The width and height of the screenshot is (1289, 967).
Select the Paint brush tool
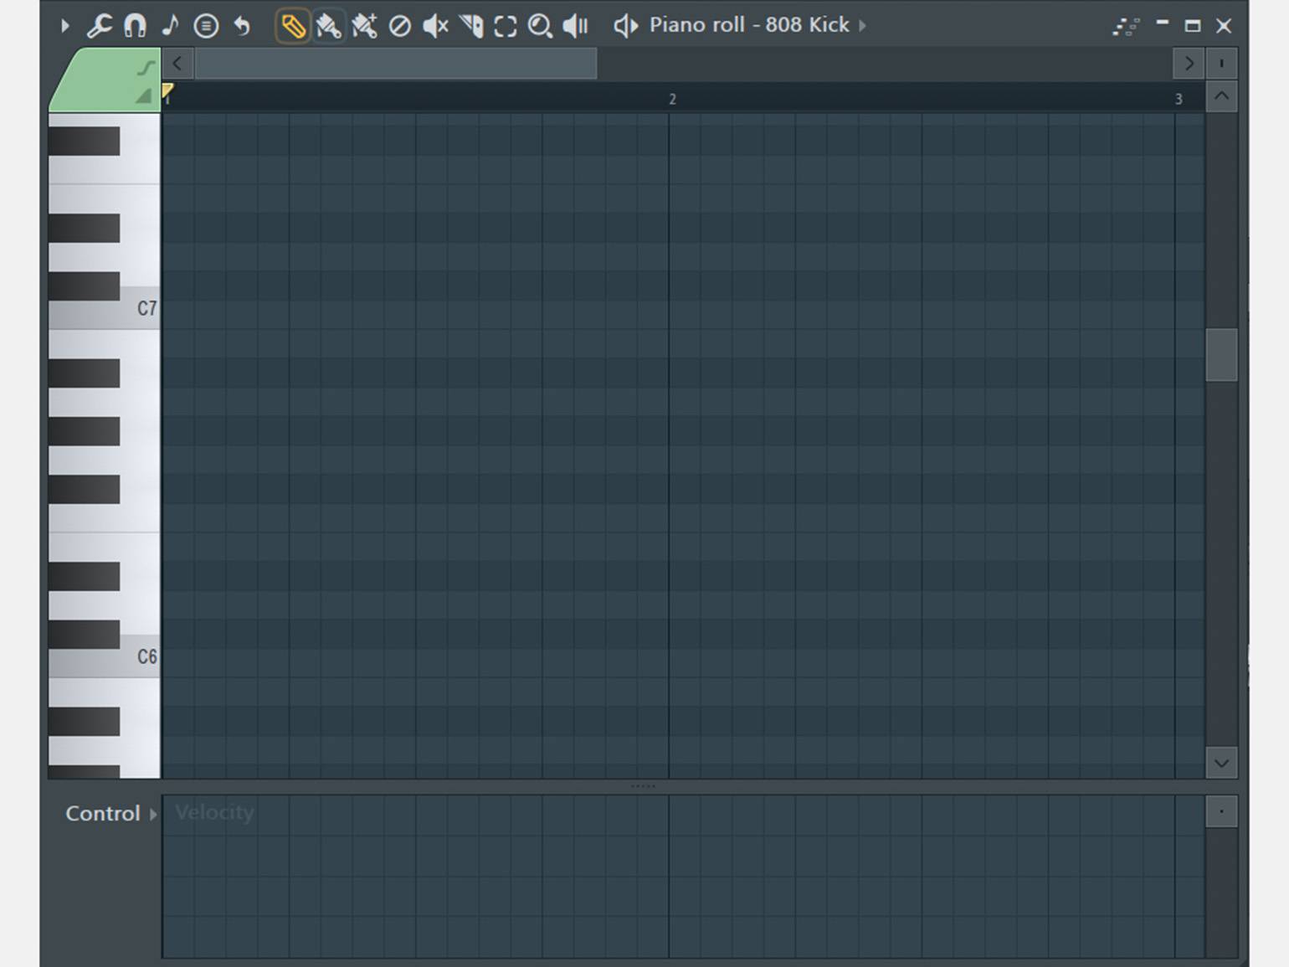tap(328, 26)
